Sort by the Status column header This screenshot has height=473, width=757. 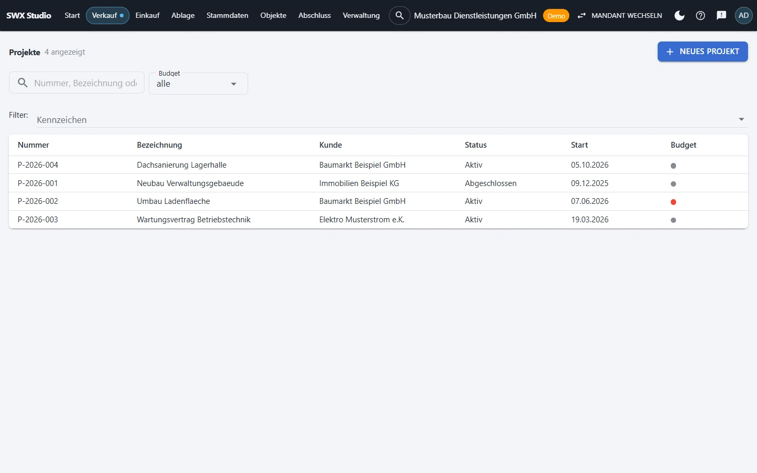coord(476,145)
